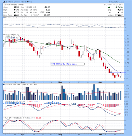The height and width of the screenshot is (136, 132).
Task: Click the EPS value -0.62
Action: (48, 10)
